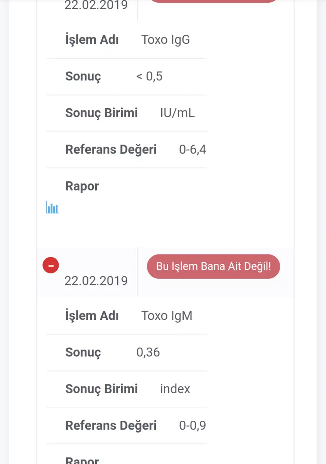Click the reference value 0-0,9
The width and height of the screenshot is (326, 464).
(193, 425)
